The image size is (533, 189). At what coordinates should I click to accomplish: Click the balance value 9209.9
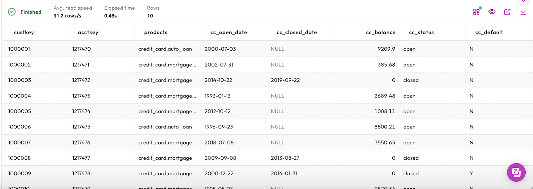(x=386, y=49)
